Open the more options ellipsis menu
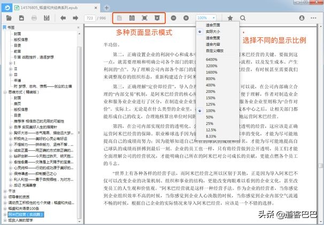The image size is (324, 225). (x=313, y=18)
